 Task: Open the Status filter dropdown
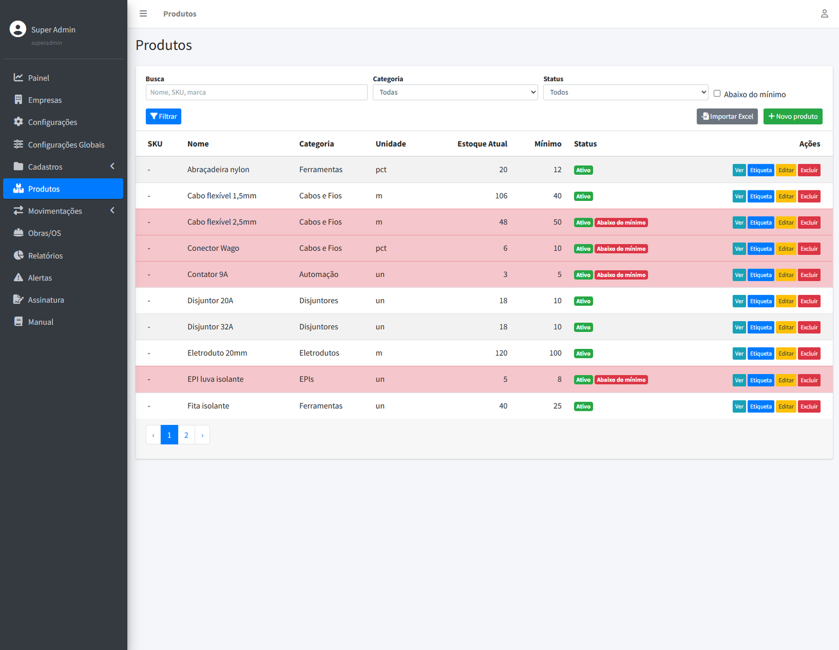click(625, 92)
